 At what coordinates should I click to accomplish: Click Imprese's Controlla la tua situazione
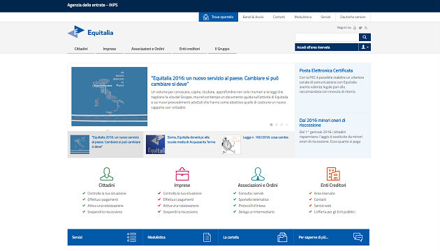(x=182, y=193)
